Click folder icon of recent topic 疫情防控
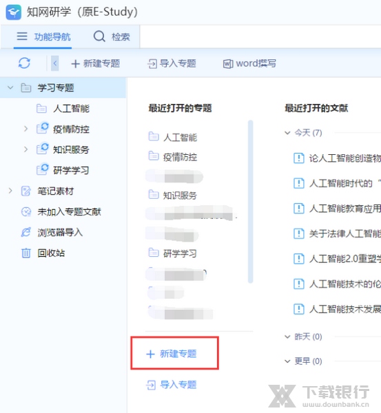 click(154, 156)
